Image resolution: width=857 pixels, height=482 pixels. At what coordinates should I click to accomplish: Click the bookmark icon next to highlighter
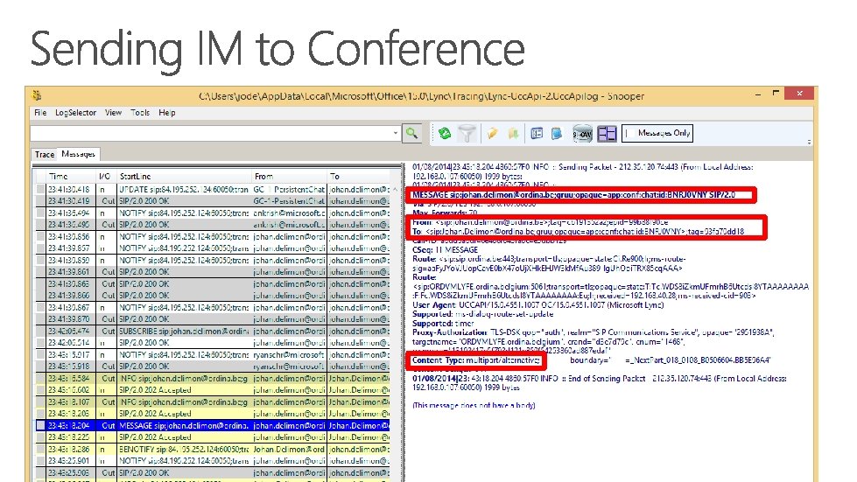click(513, 133)
